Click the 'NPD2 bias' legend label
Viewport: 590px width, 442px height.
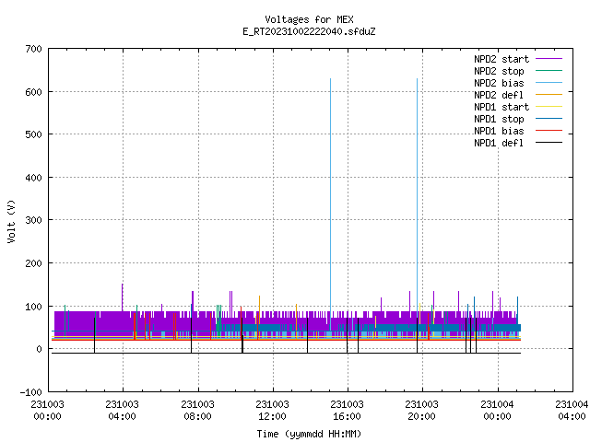(x=499, y=83)
